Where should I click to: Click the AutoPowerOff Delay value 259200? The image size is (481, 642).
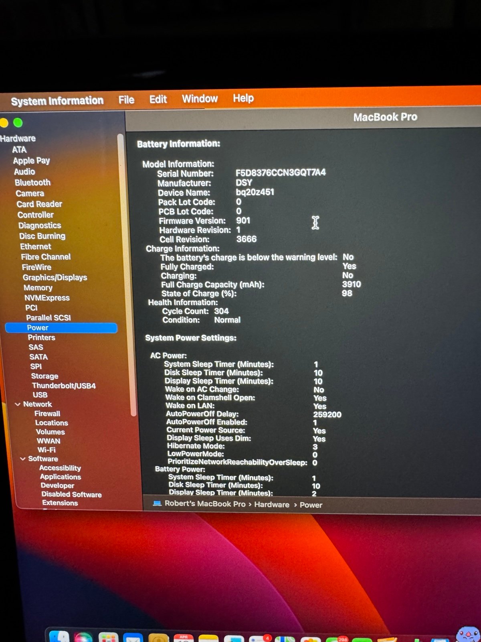point(327,414)
